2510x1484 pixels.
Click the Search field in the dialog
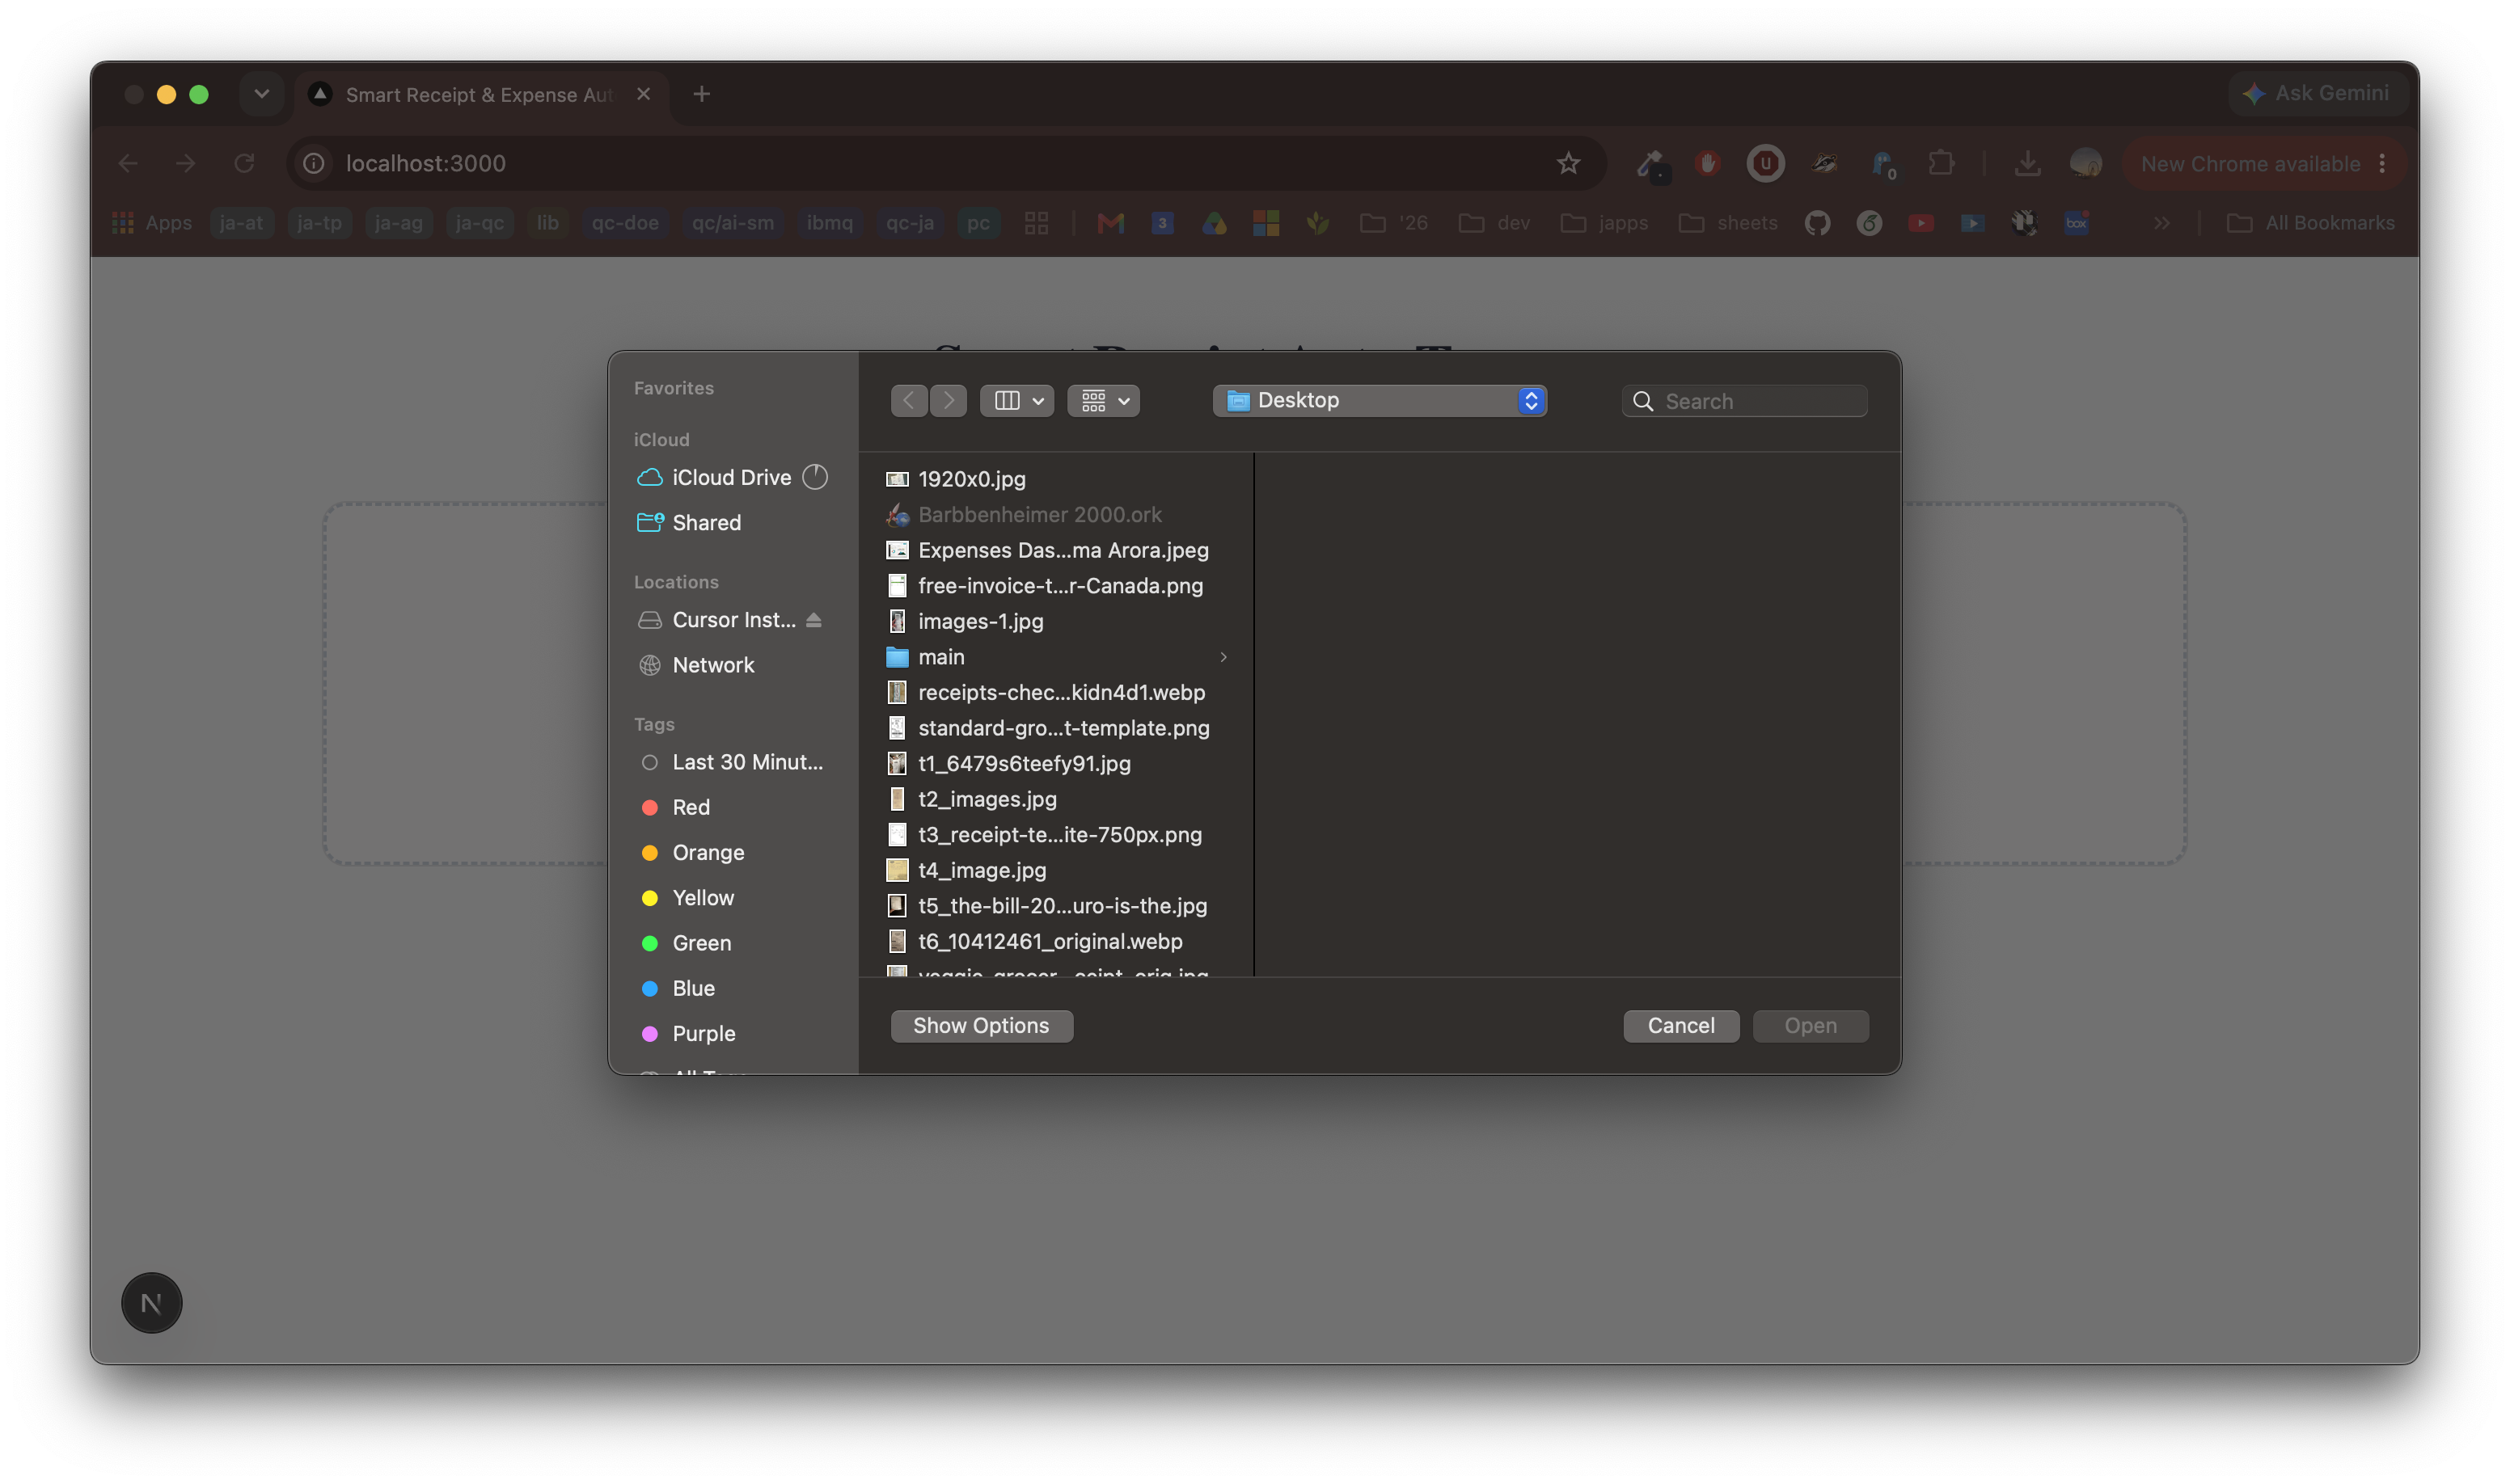click(1745, 401)
